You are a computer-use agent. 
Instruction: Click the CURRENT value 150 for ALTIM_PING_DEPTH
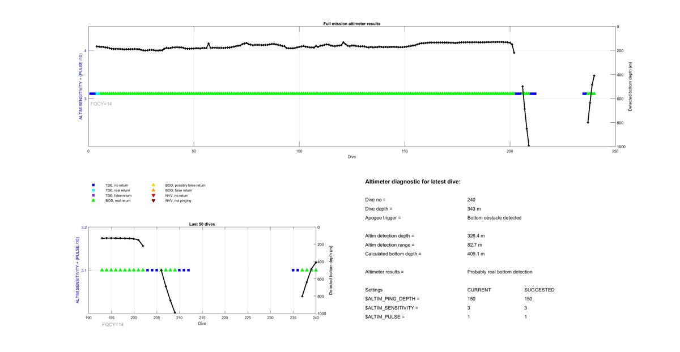pyautogui.click(x=471, y=299)
